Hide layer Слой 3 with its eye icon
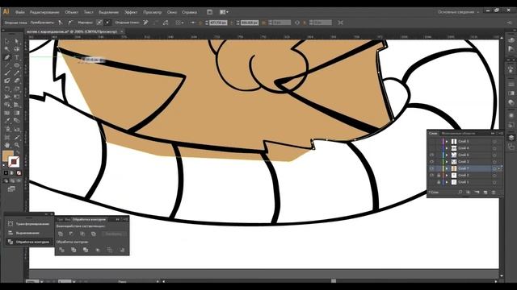Viewport: 517px width, 290px height. click(432, 162)
